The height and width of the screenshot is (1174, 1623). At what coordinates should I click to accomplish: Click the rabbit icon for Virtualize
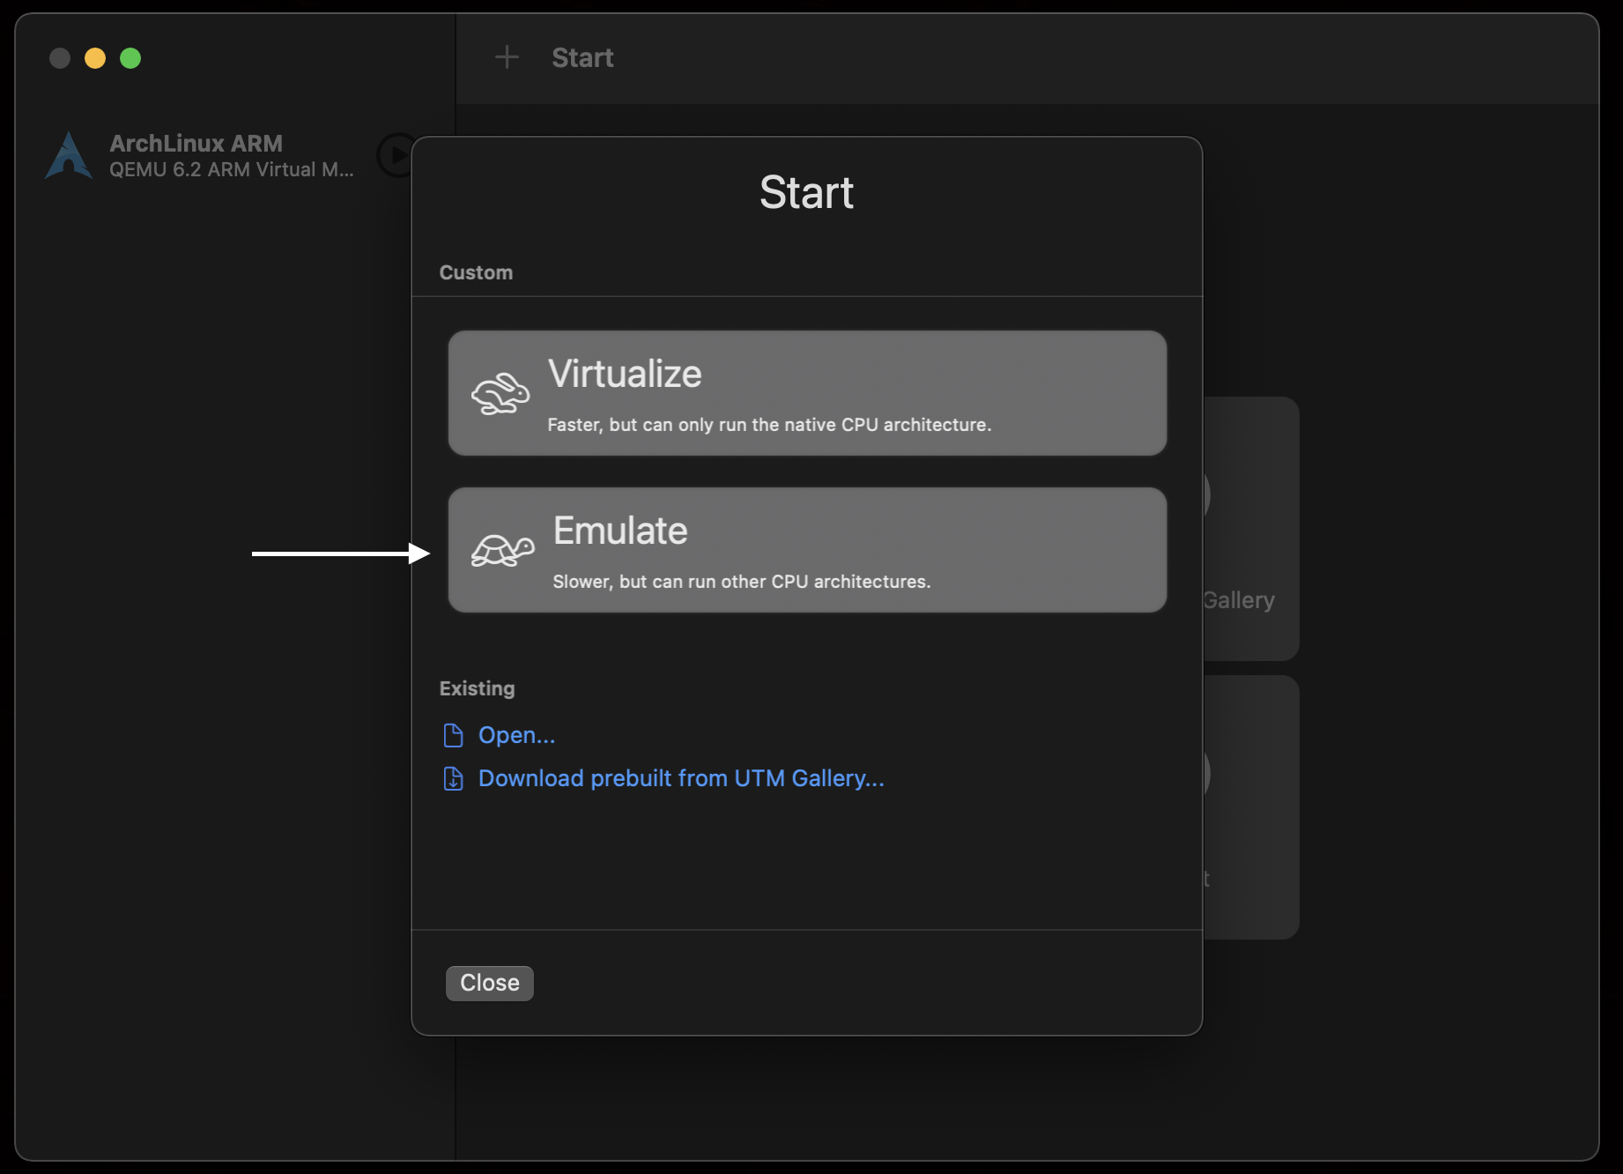[x=500, y=394]
